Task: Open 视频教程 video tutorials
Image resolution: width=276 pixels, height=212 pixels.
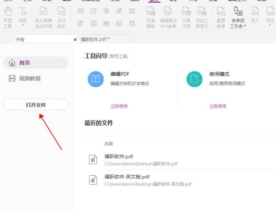Action: (x=25, y=78)
